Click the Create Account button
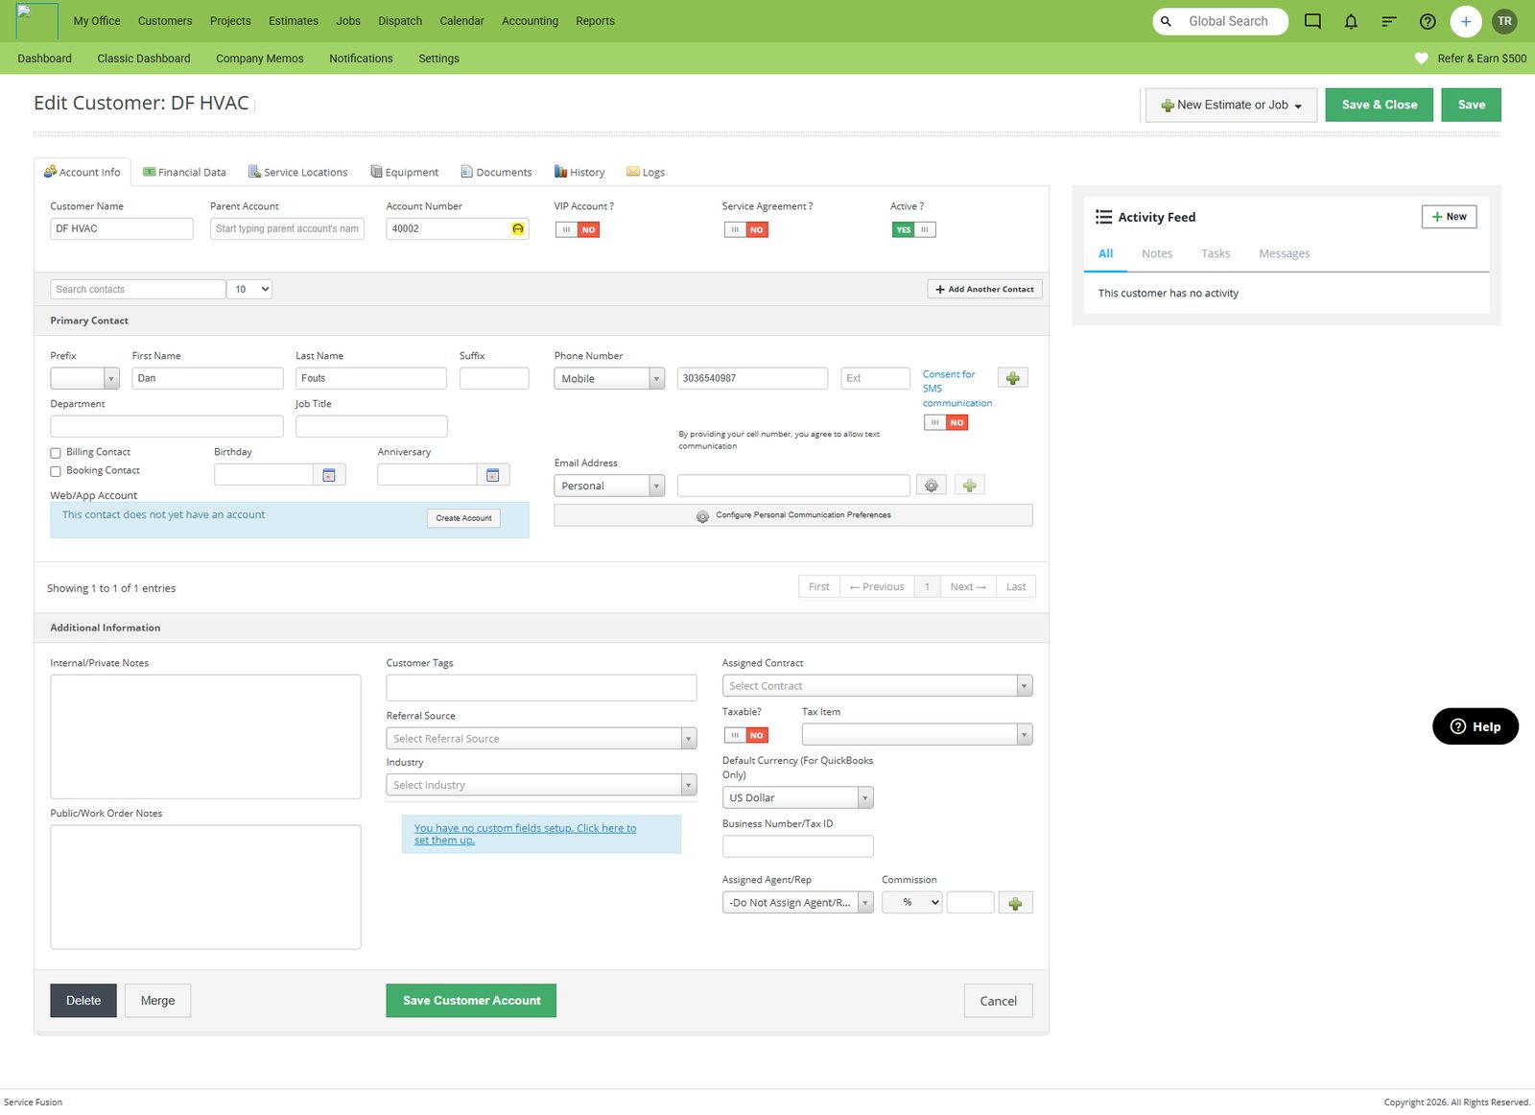 pos(463,518)
